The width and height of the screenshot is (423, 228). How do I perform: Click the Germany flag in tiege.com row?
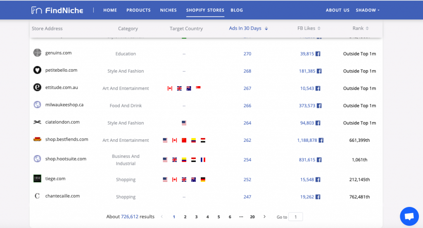click(203, 179)
